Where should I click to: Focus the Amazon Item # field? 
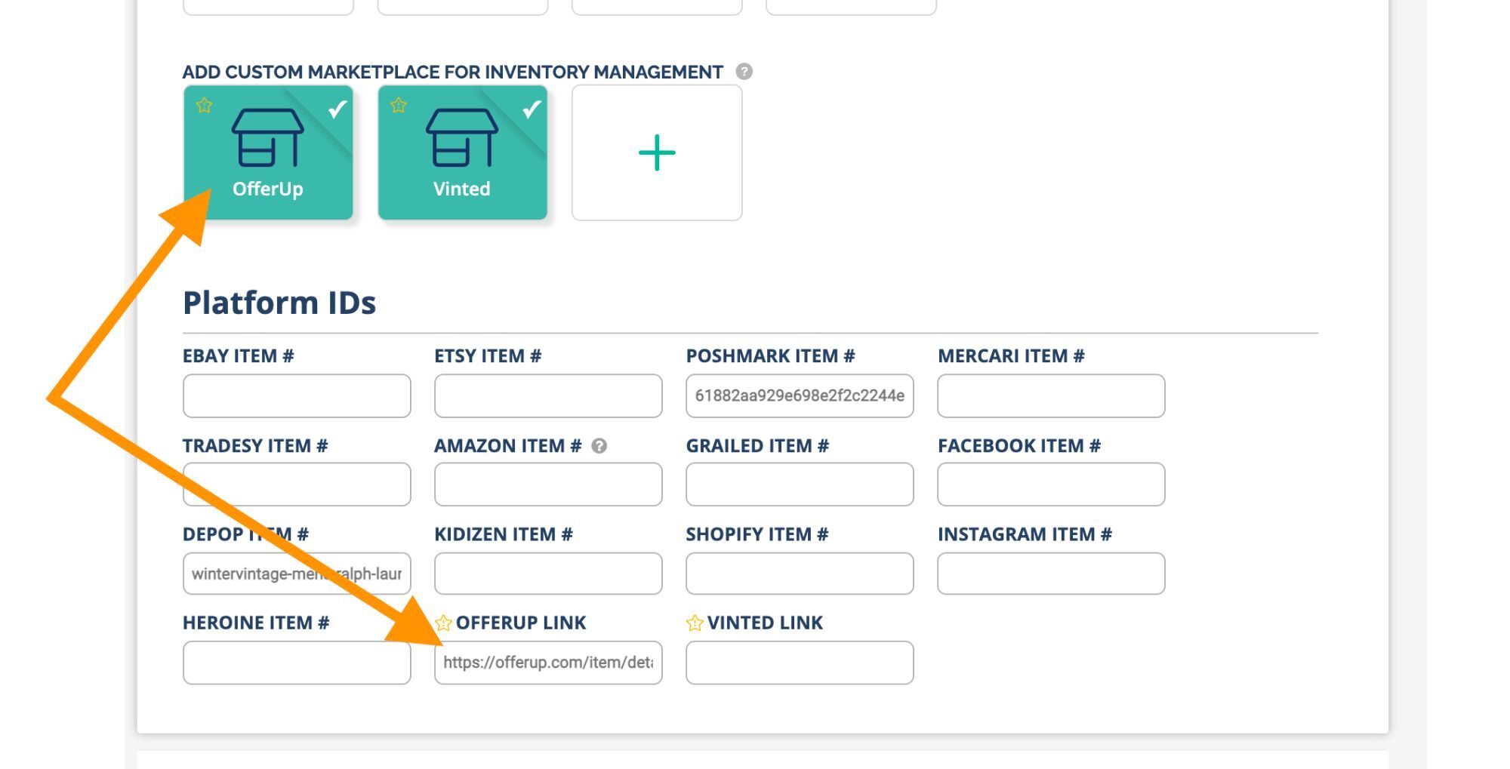(x=548, y=484)
